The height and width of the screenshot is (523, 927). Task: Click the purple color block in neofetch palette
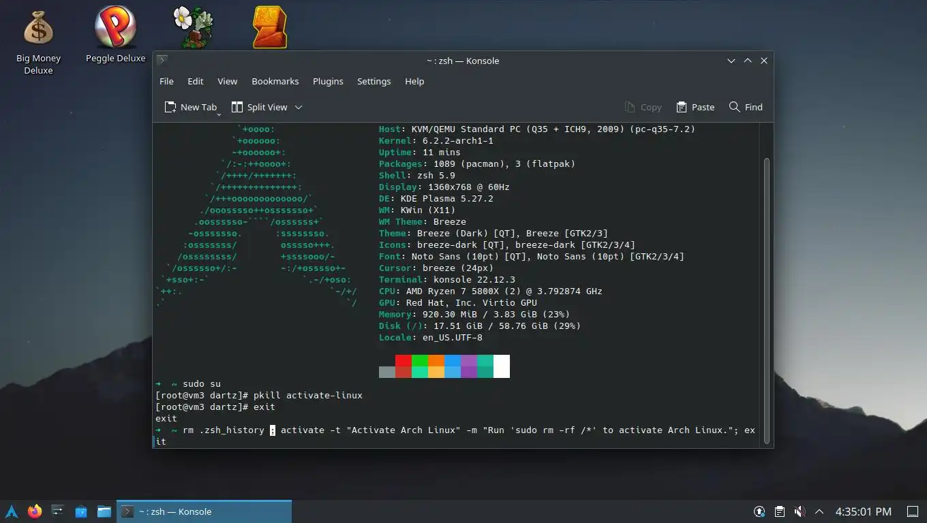tap(469, 366)
